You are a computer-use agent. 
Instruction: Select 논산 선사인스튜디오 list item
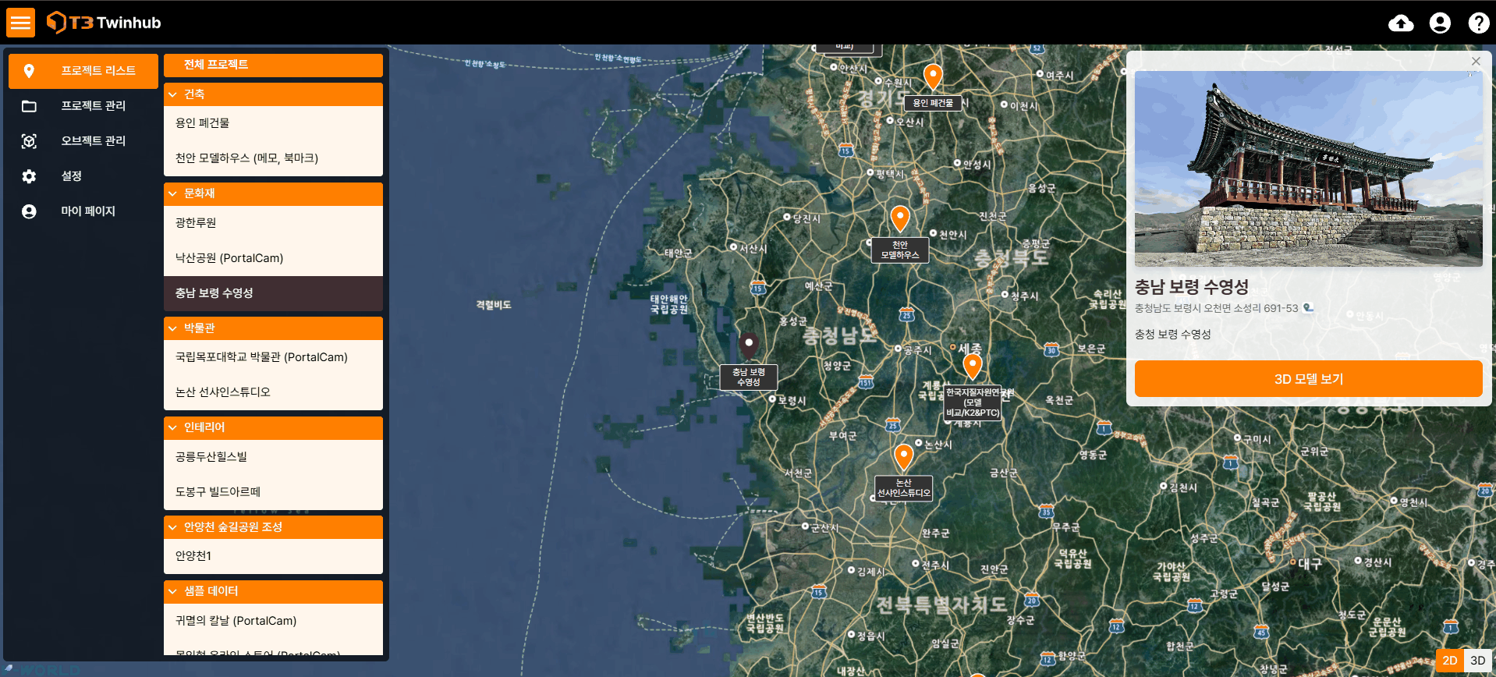(x=273, y=392)
